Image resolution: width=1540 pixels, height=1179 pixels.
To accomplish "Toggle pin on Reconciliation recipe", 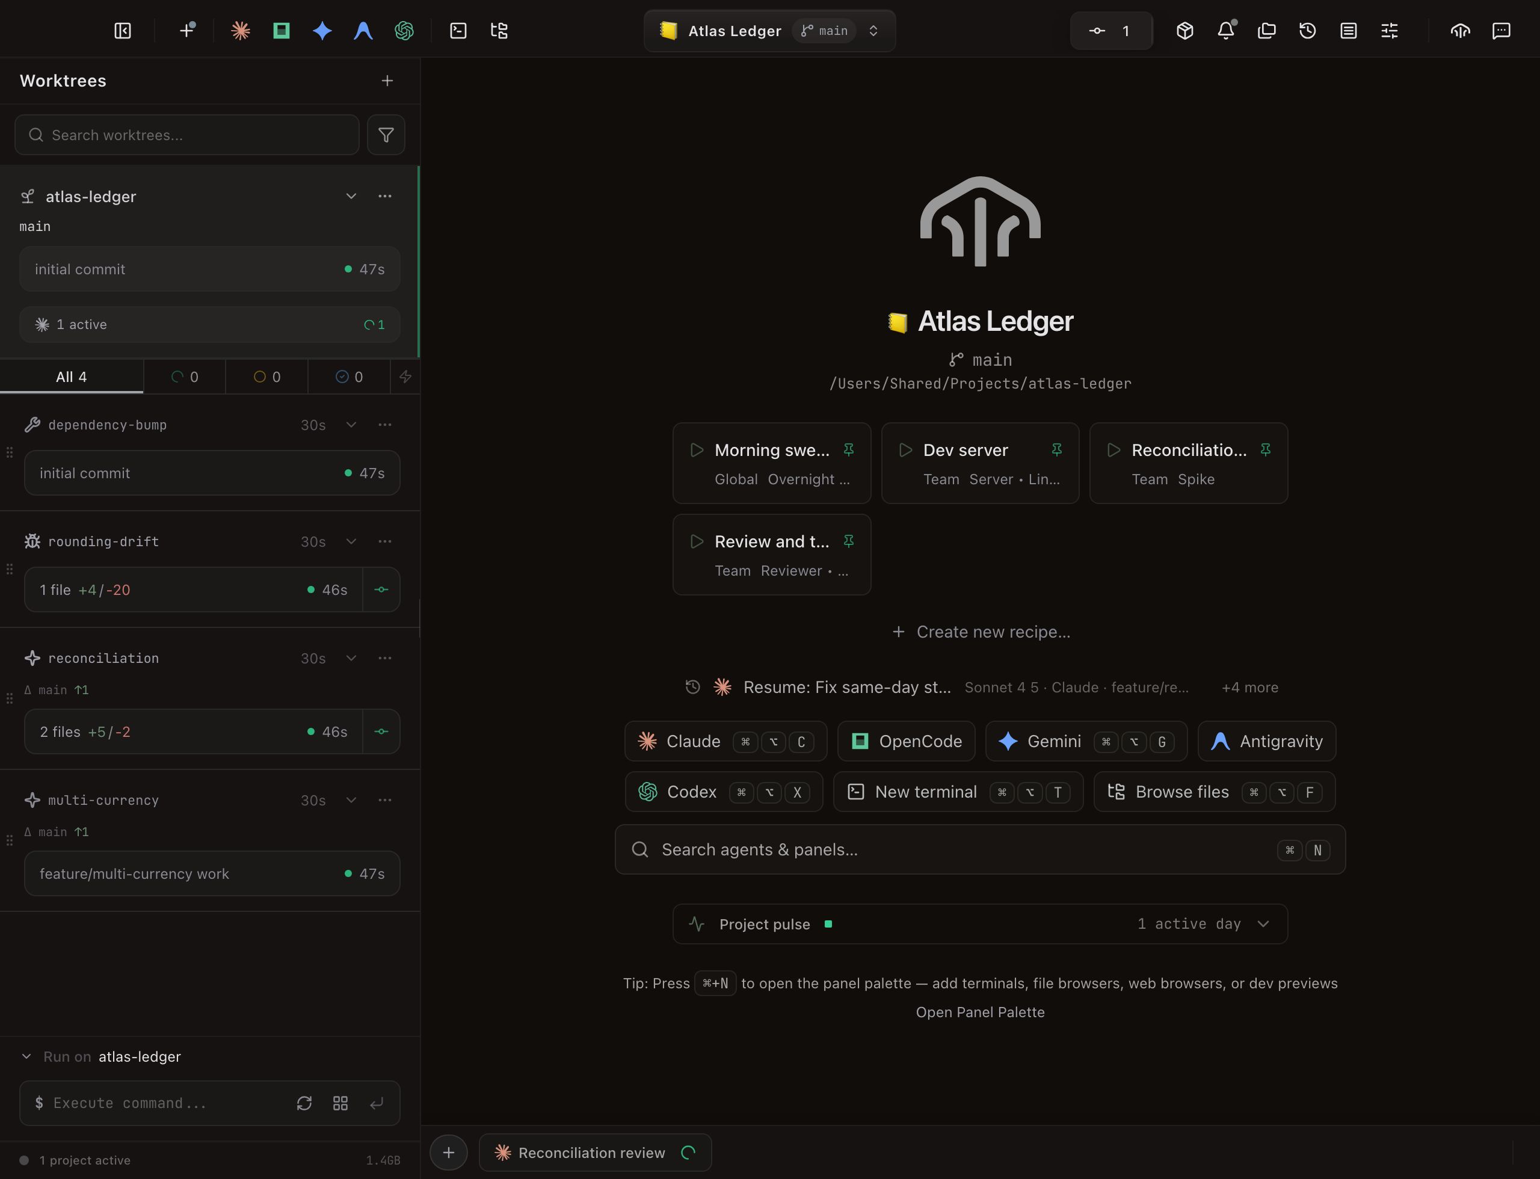I will click(1266, 450).
